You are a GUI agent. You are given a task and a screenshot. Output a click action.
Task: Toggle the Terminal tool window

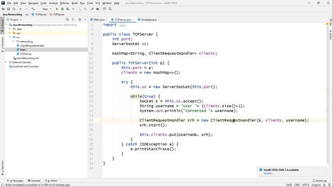tap(34, 181)
